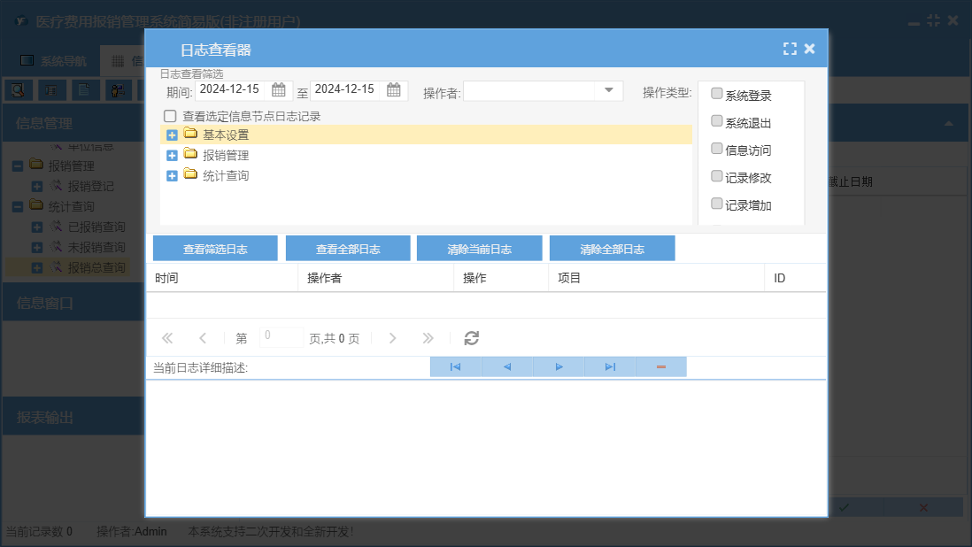Screen dimensions: 972x547
Task: Open the end date calendar picker
Action: click(394, 89)
